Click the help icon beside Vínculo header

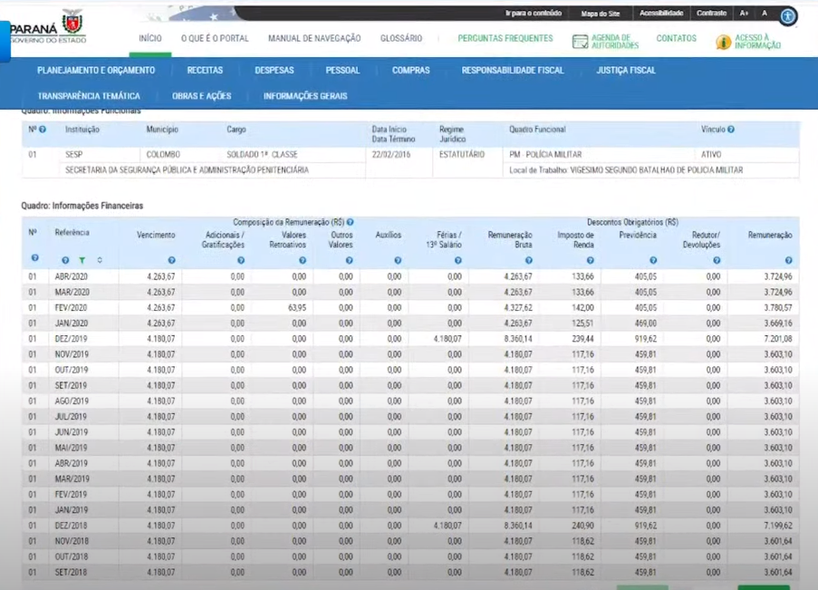(x=731, y=130)
